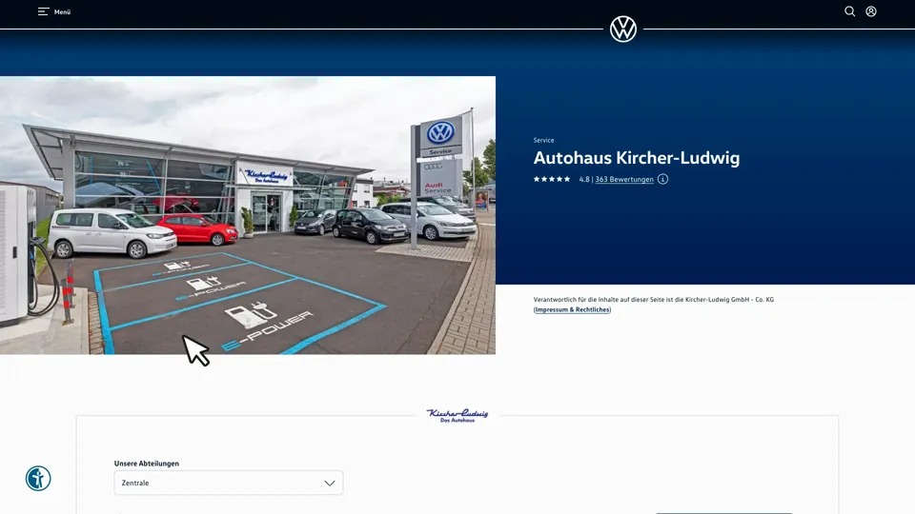Click the Service label above heading
This screenshot has height=514, width=915.
coord(543,141)
